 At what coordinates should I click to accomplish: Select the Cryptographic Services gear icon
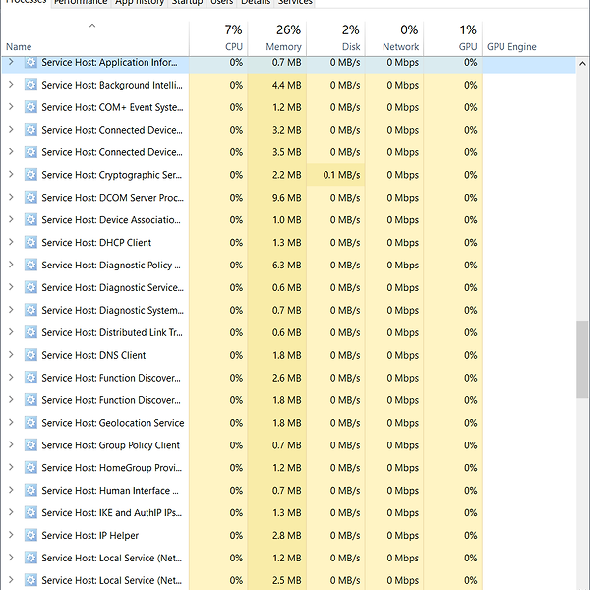pos(30,175)
